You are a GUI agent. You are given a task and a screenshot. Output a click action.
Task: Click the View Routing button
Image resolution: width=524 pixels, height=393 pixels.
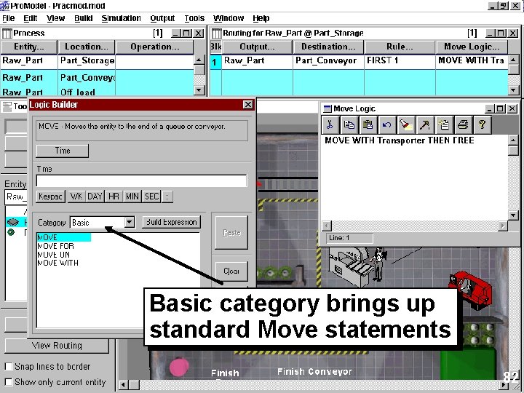click(x=57, y=346)
